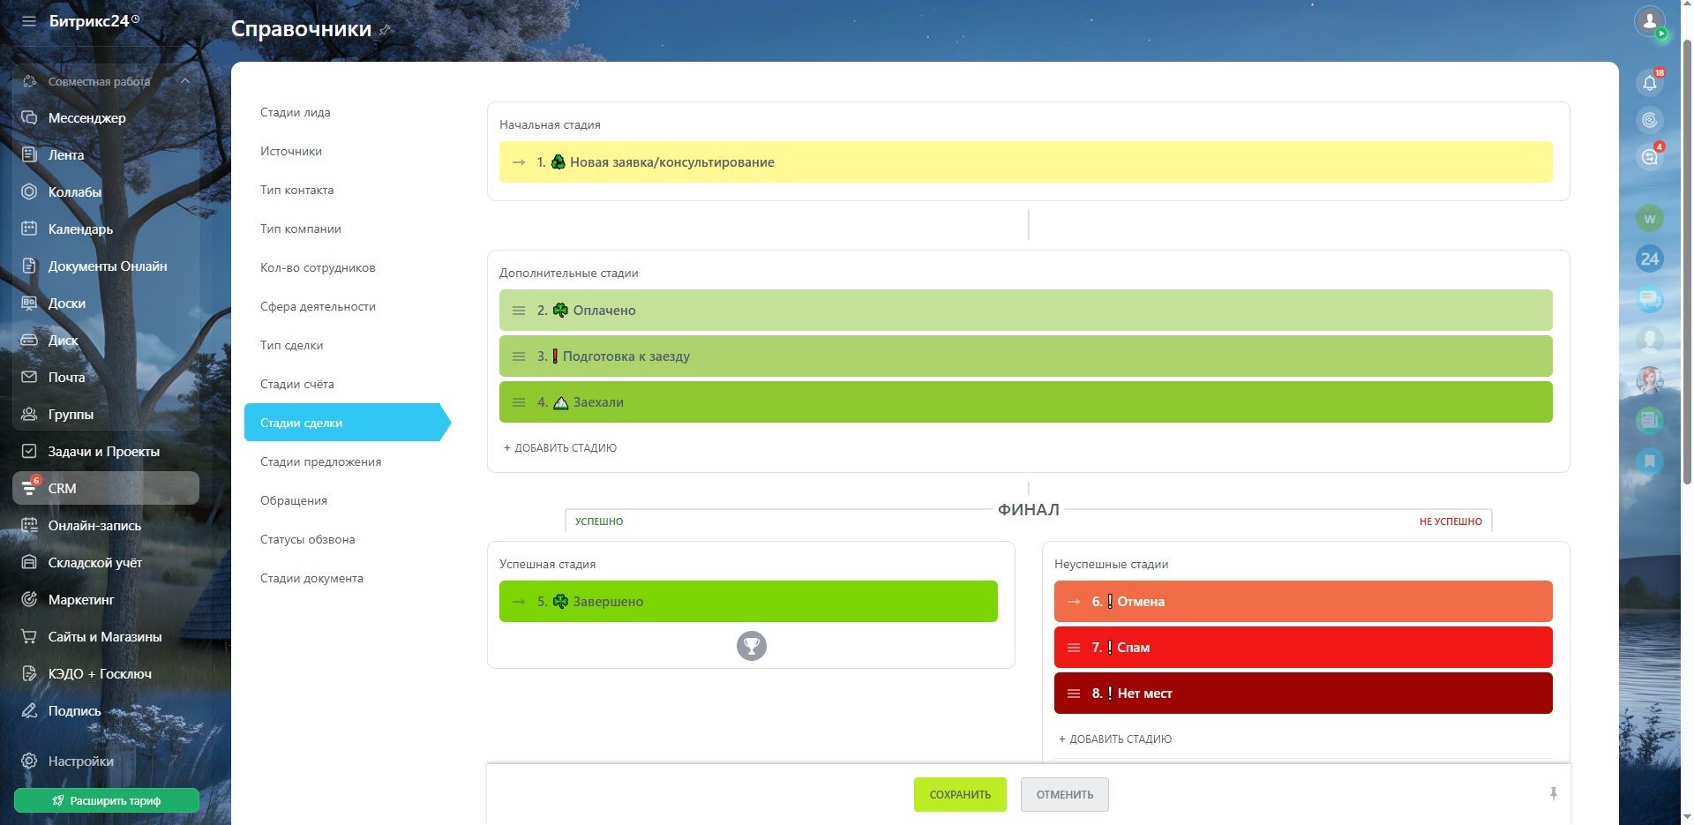The width and height of the screenshot is (1694, 825).
Task: Click the arrow icon on Отмена stage
Action: pyautogui.click(x=1074, y=602)
